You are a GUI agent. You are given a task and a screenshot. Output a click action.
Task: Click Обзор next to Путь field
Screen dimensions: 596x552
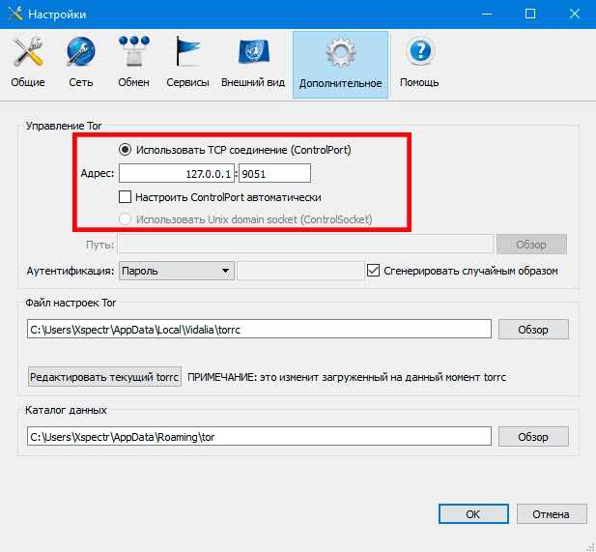(x=531, y=245)
